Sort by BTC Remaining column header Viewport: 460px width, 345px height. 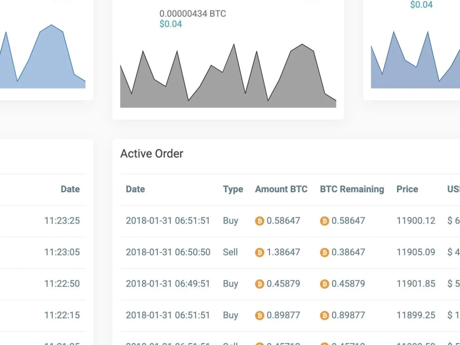click(352, 189)
